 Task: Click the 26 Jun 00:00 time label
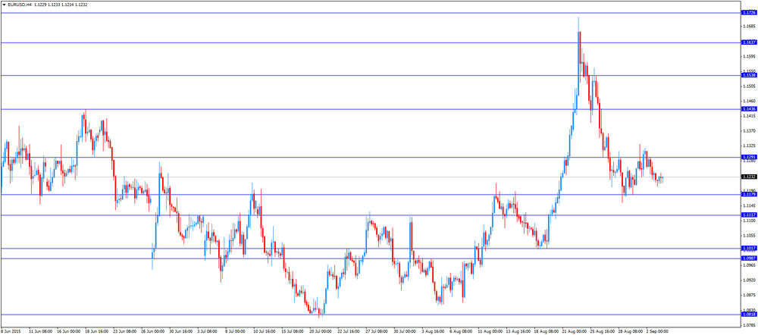153,332
